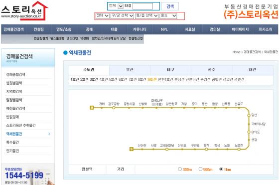Click the 구반포 station dot on the line

click(x=195, y=149)
